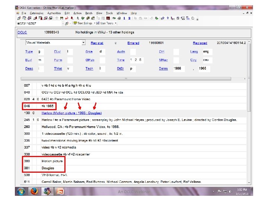Screen dimensions: 268x201
Task: Open the View menu
Action: [x=99, y=13]
